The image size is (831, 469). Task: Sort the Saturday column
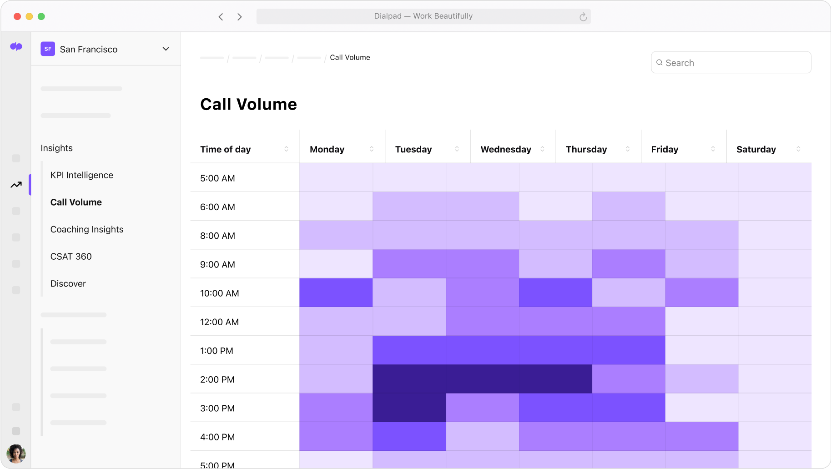798,149
